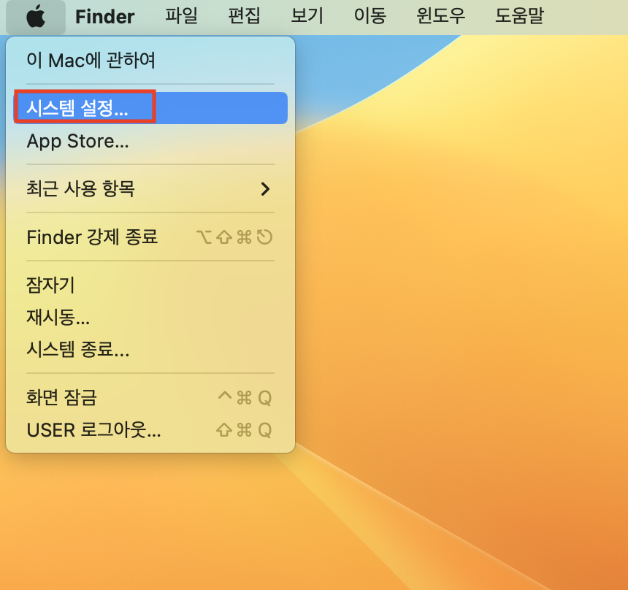The height and width of the screenshot is (590, 628).
Task: Click the Apple logo menu icon
Action: [36, 17]
